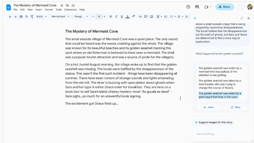
Task: Insert a bulleted list
Action: 179,16
